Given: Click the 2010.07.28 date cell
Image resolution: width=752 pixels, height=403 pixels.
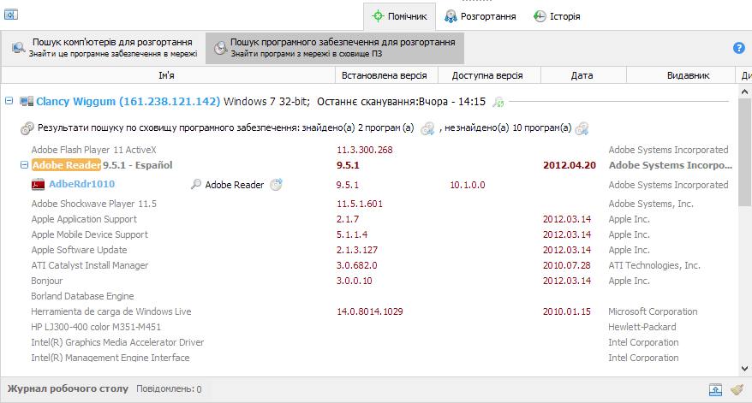Looking at the screenshot, I should click(567, 265).
